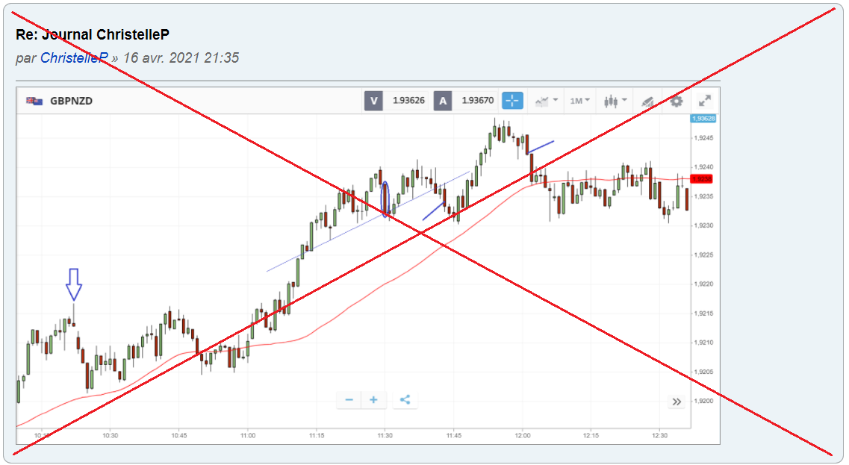Open the 1M timeframe dropdown

[579, 101]
